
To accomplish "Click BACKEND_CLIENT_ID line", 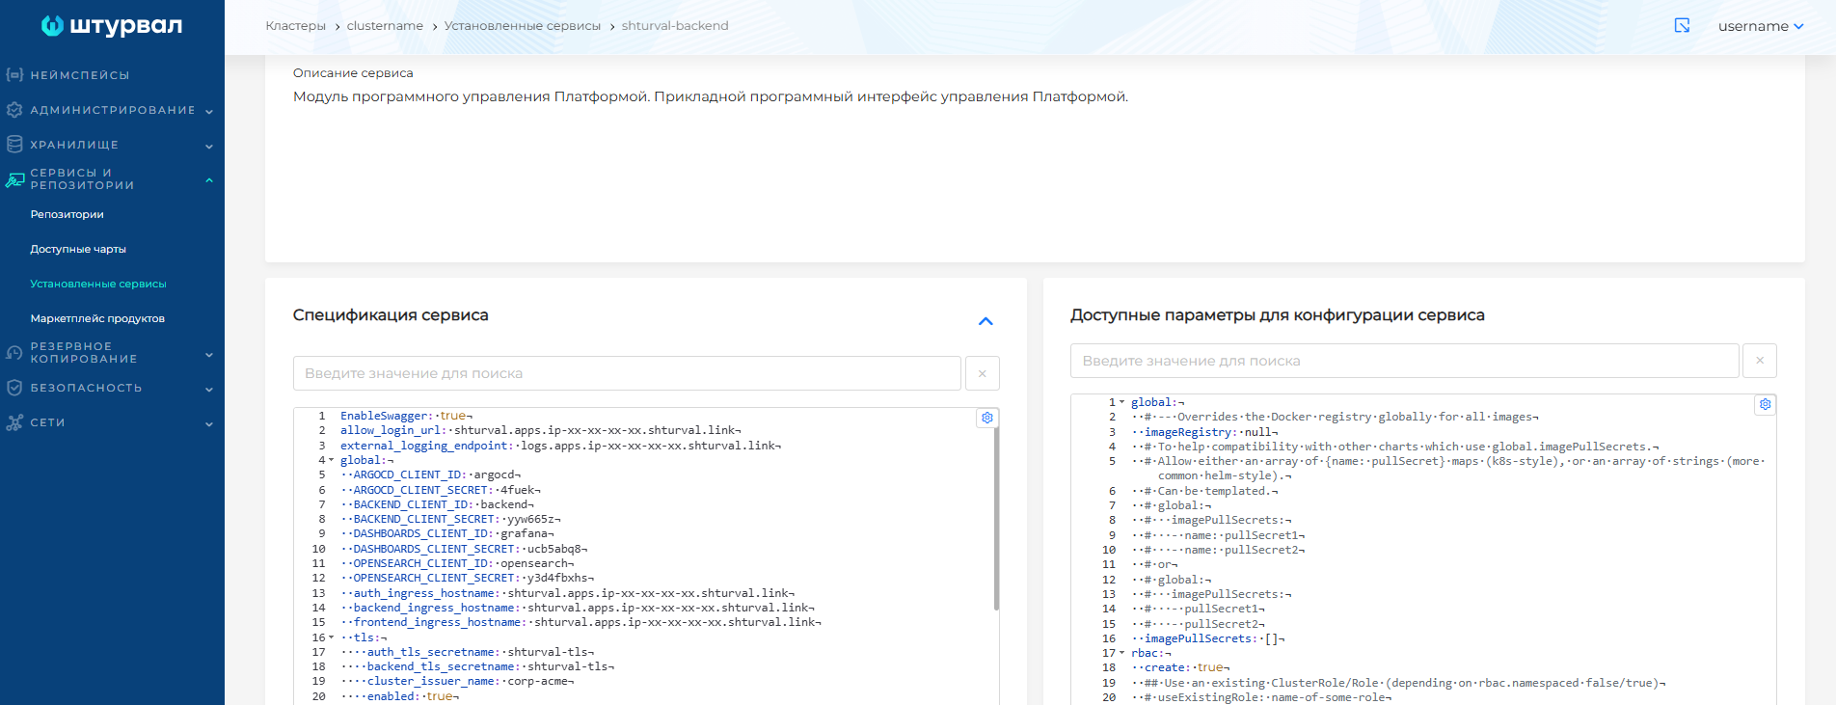I will (x=437, y=504).
